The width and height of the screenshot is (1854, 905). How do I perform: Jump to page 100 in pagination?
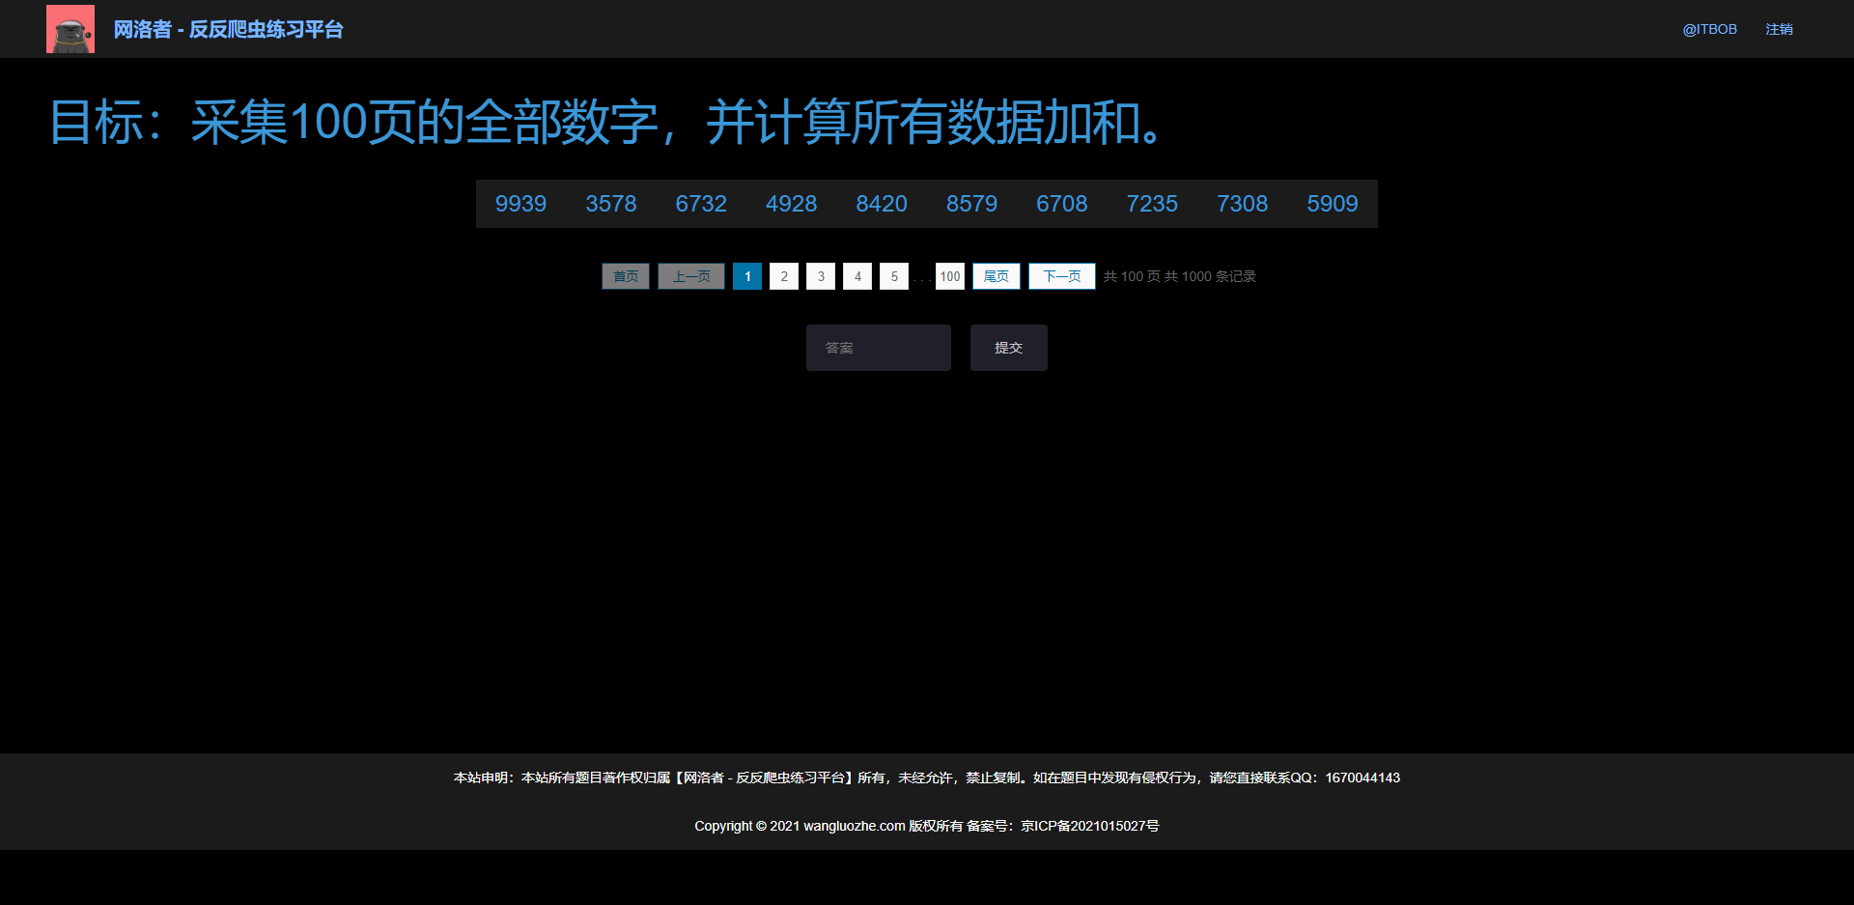[950, 276]
